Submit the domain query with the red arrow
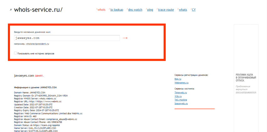 125,38
